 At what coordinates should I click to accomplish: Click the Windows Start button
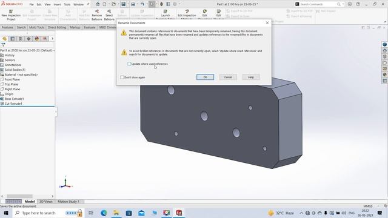coord(6,213)
